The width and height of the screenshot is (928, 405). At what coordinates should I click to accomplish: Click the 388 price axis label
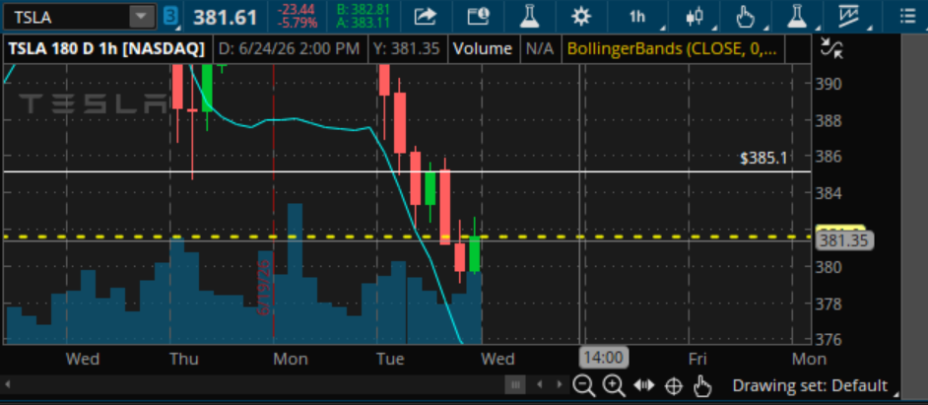(829, 121)
